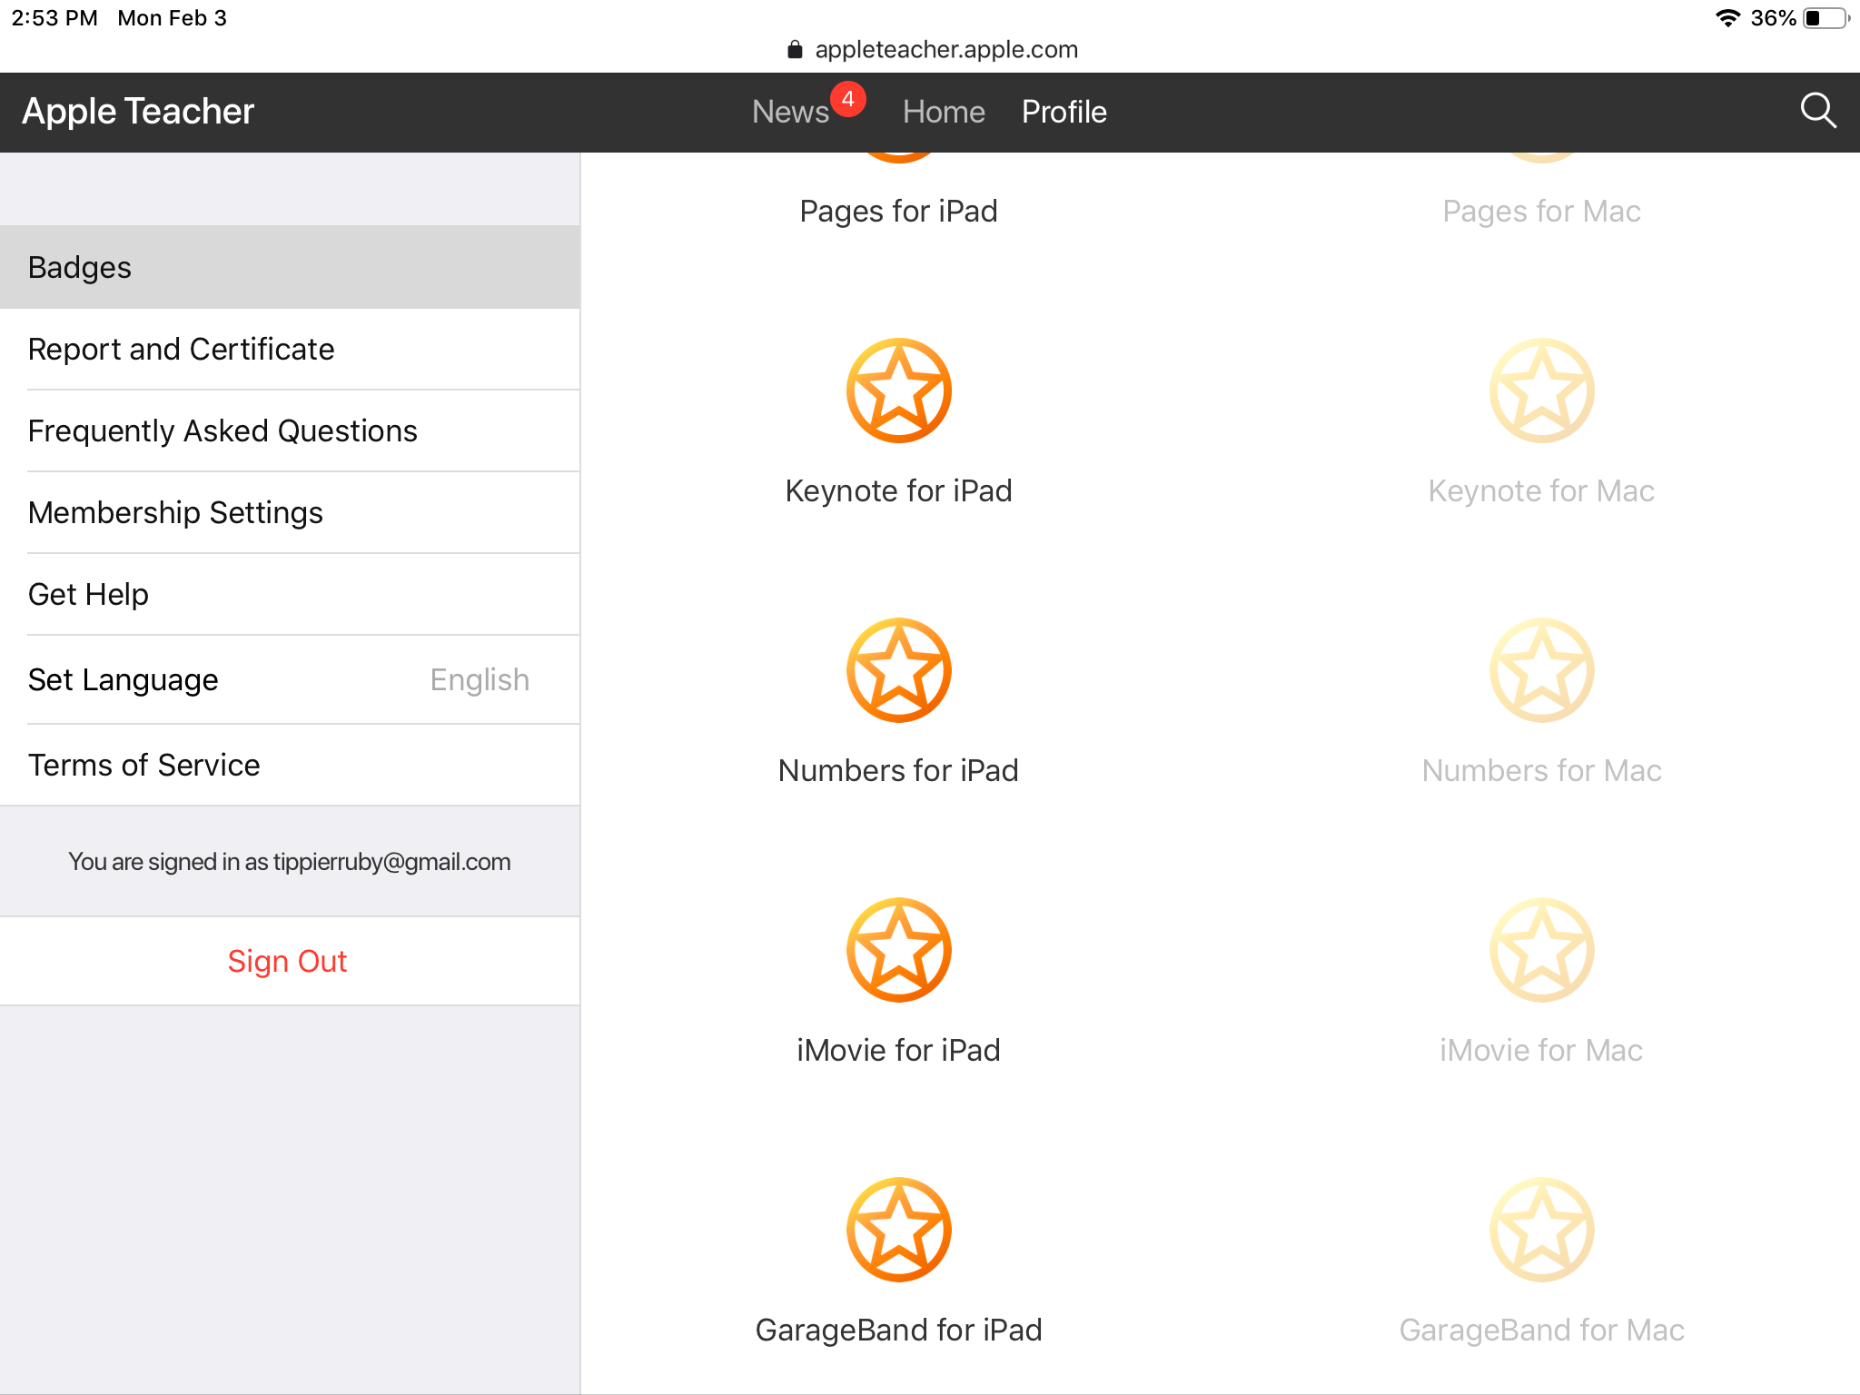
Task: Select the iMovie for iPad badge icon
Action: click(x=898, y=950)
